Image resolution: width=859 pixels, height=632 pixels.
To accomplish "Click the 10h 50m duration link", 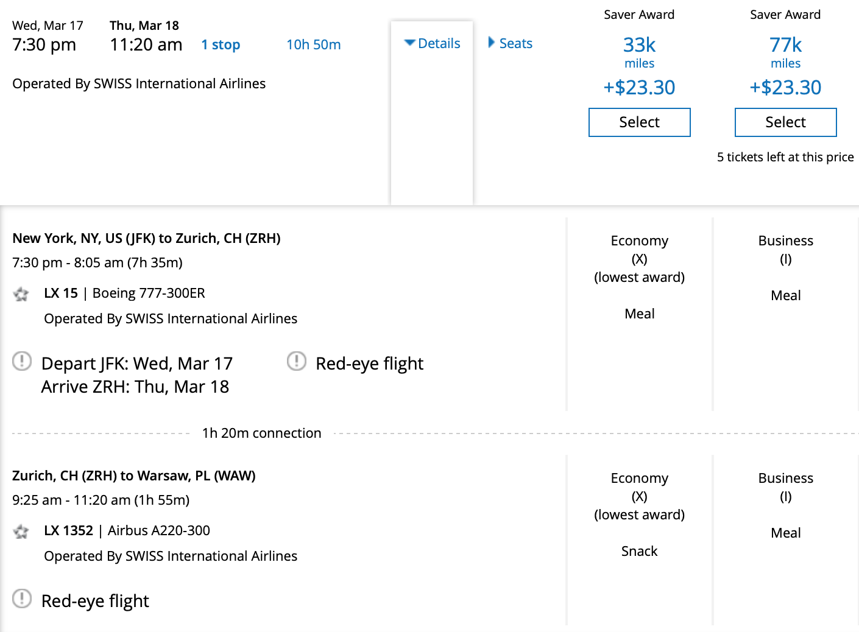I will pos(313,44).
